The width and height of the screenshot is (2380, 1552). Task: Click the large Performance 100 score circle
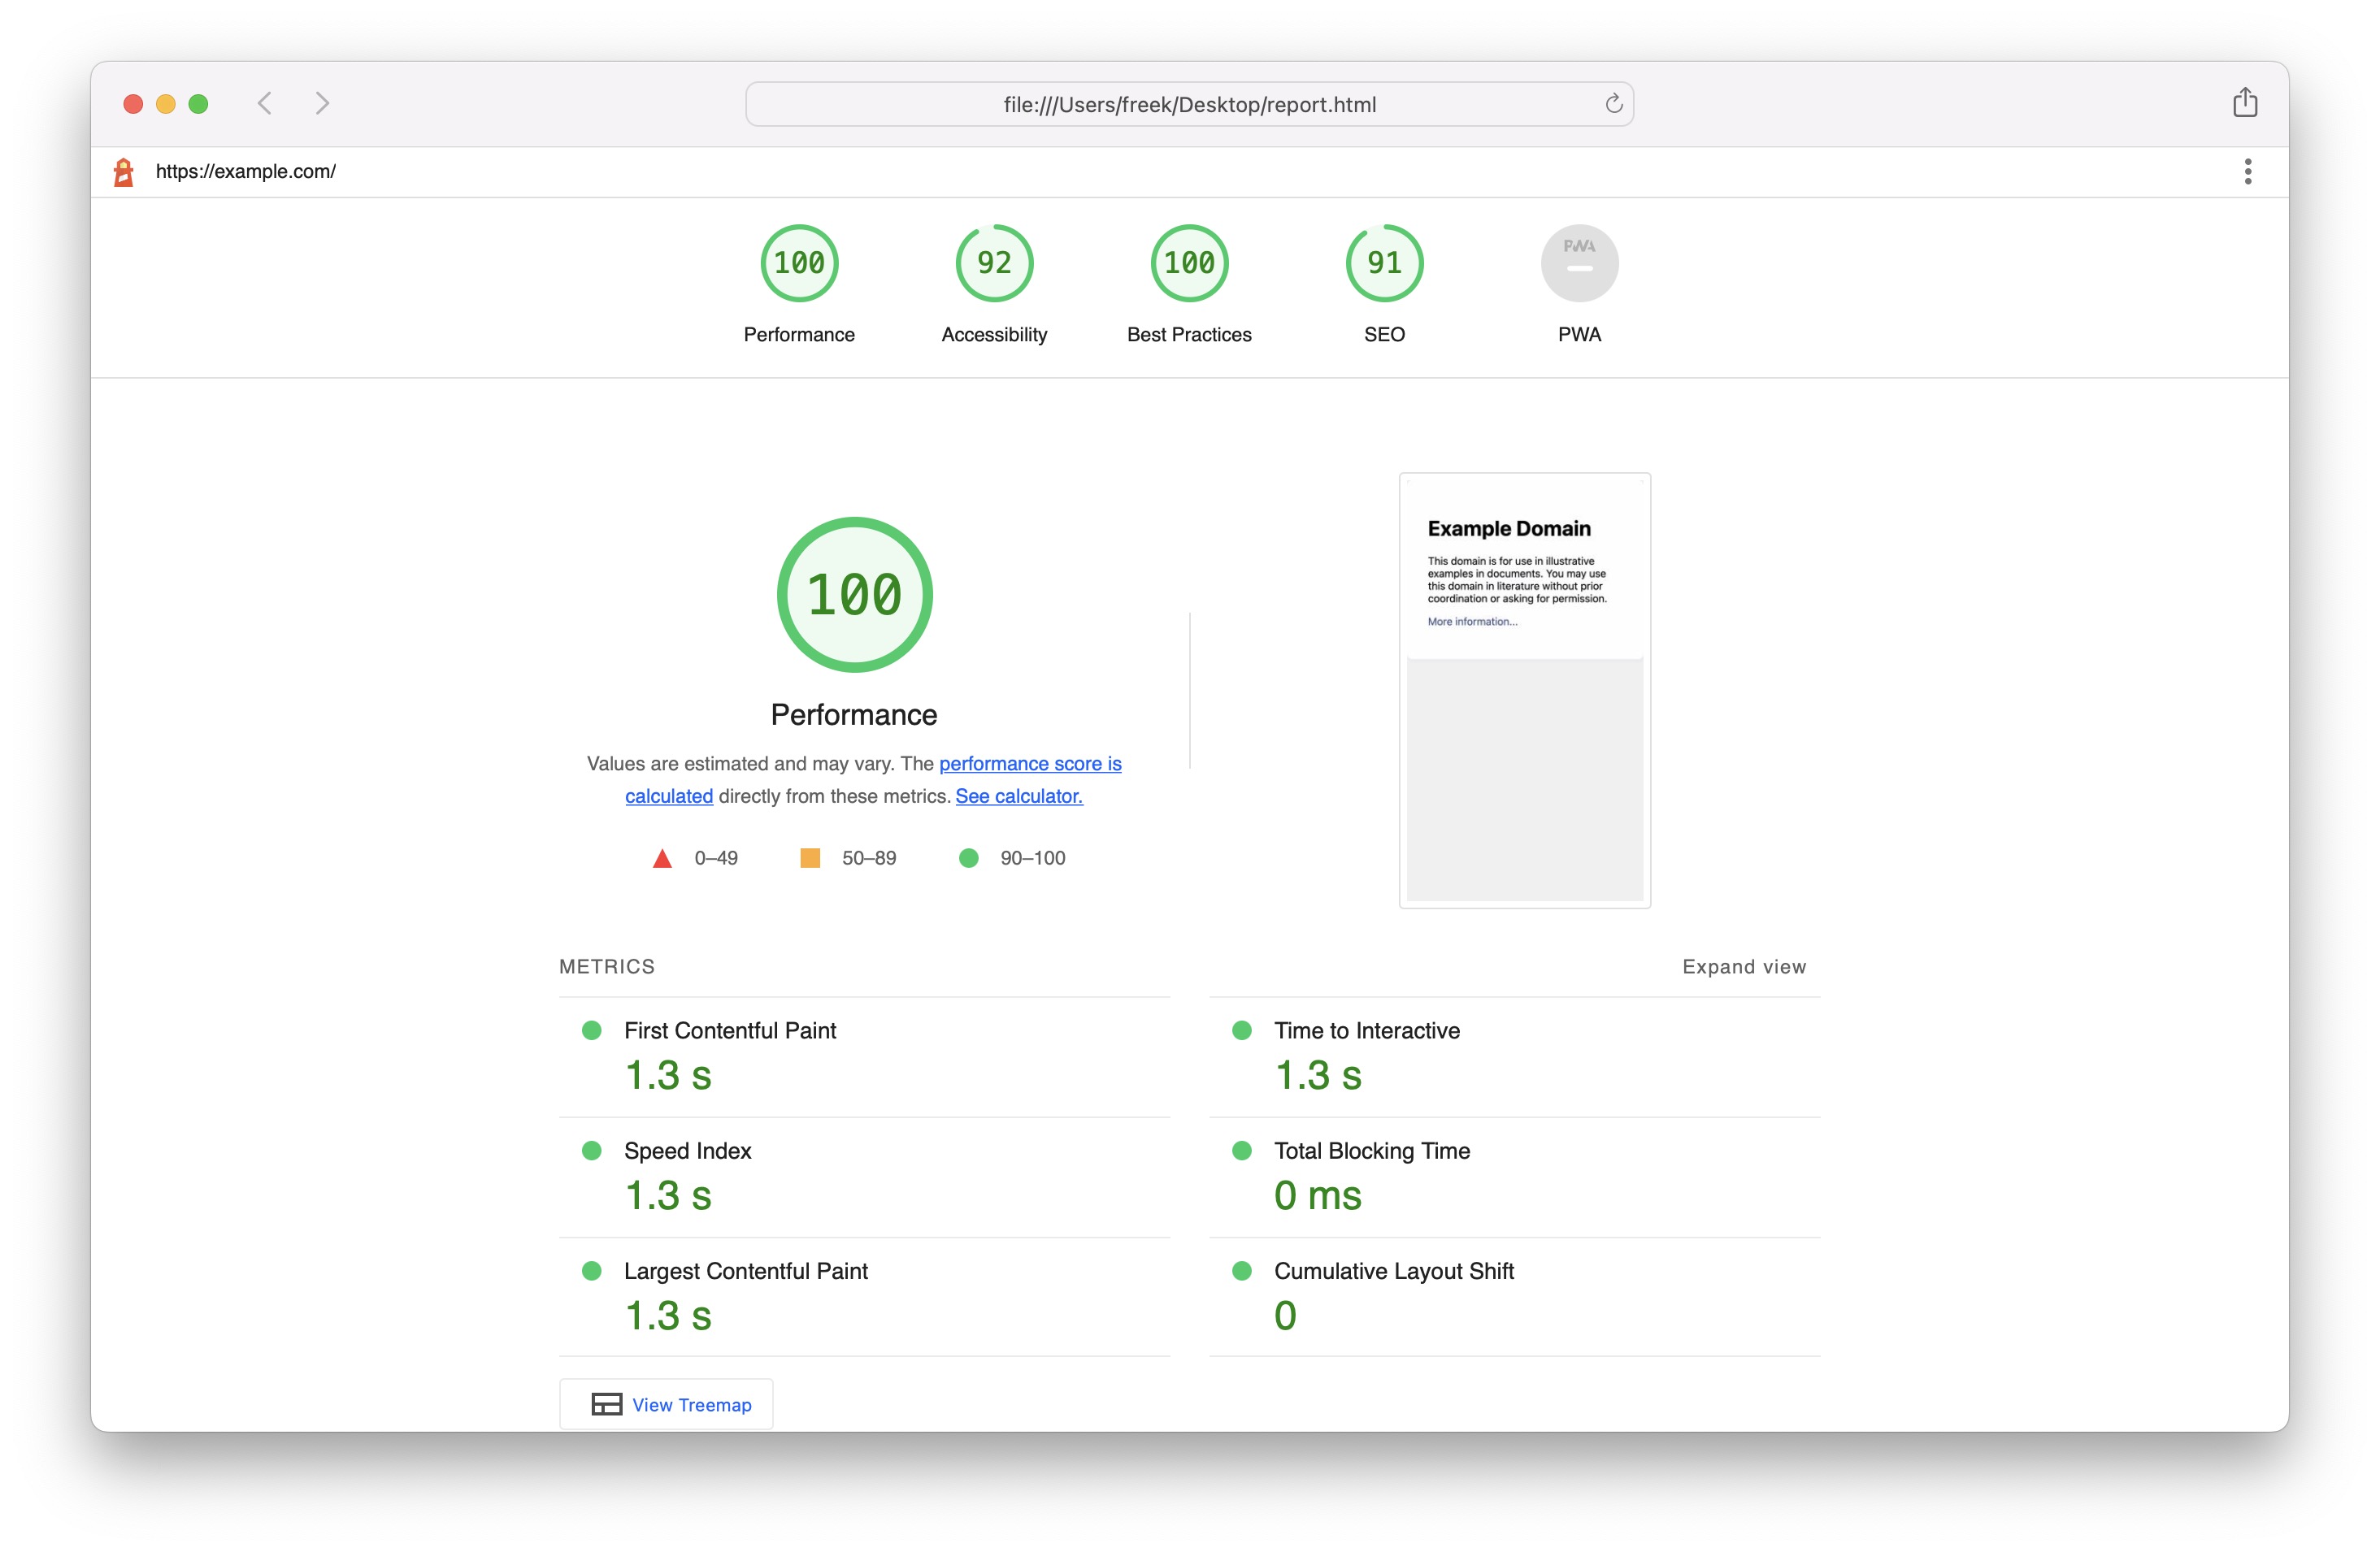(854, 595)
